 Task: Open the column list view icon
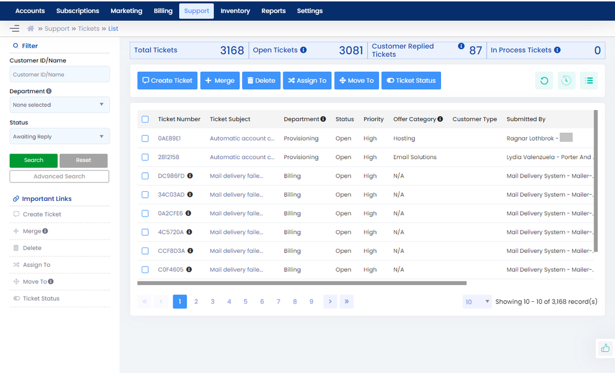(589, 80)
